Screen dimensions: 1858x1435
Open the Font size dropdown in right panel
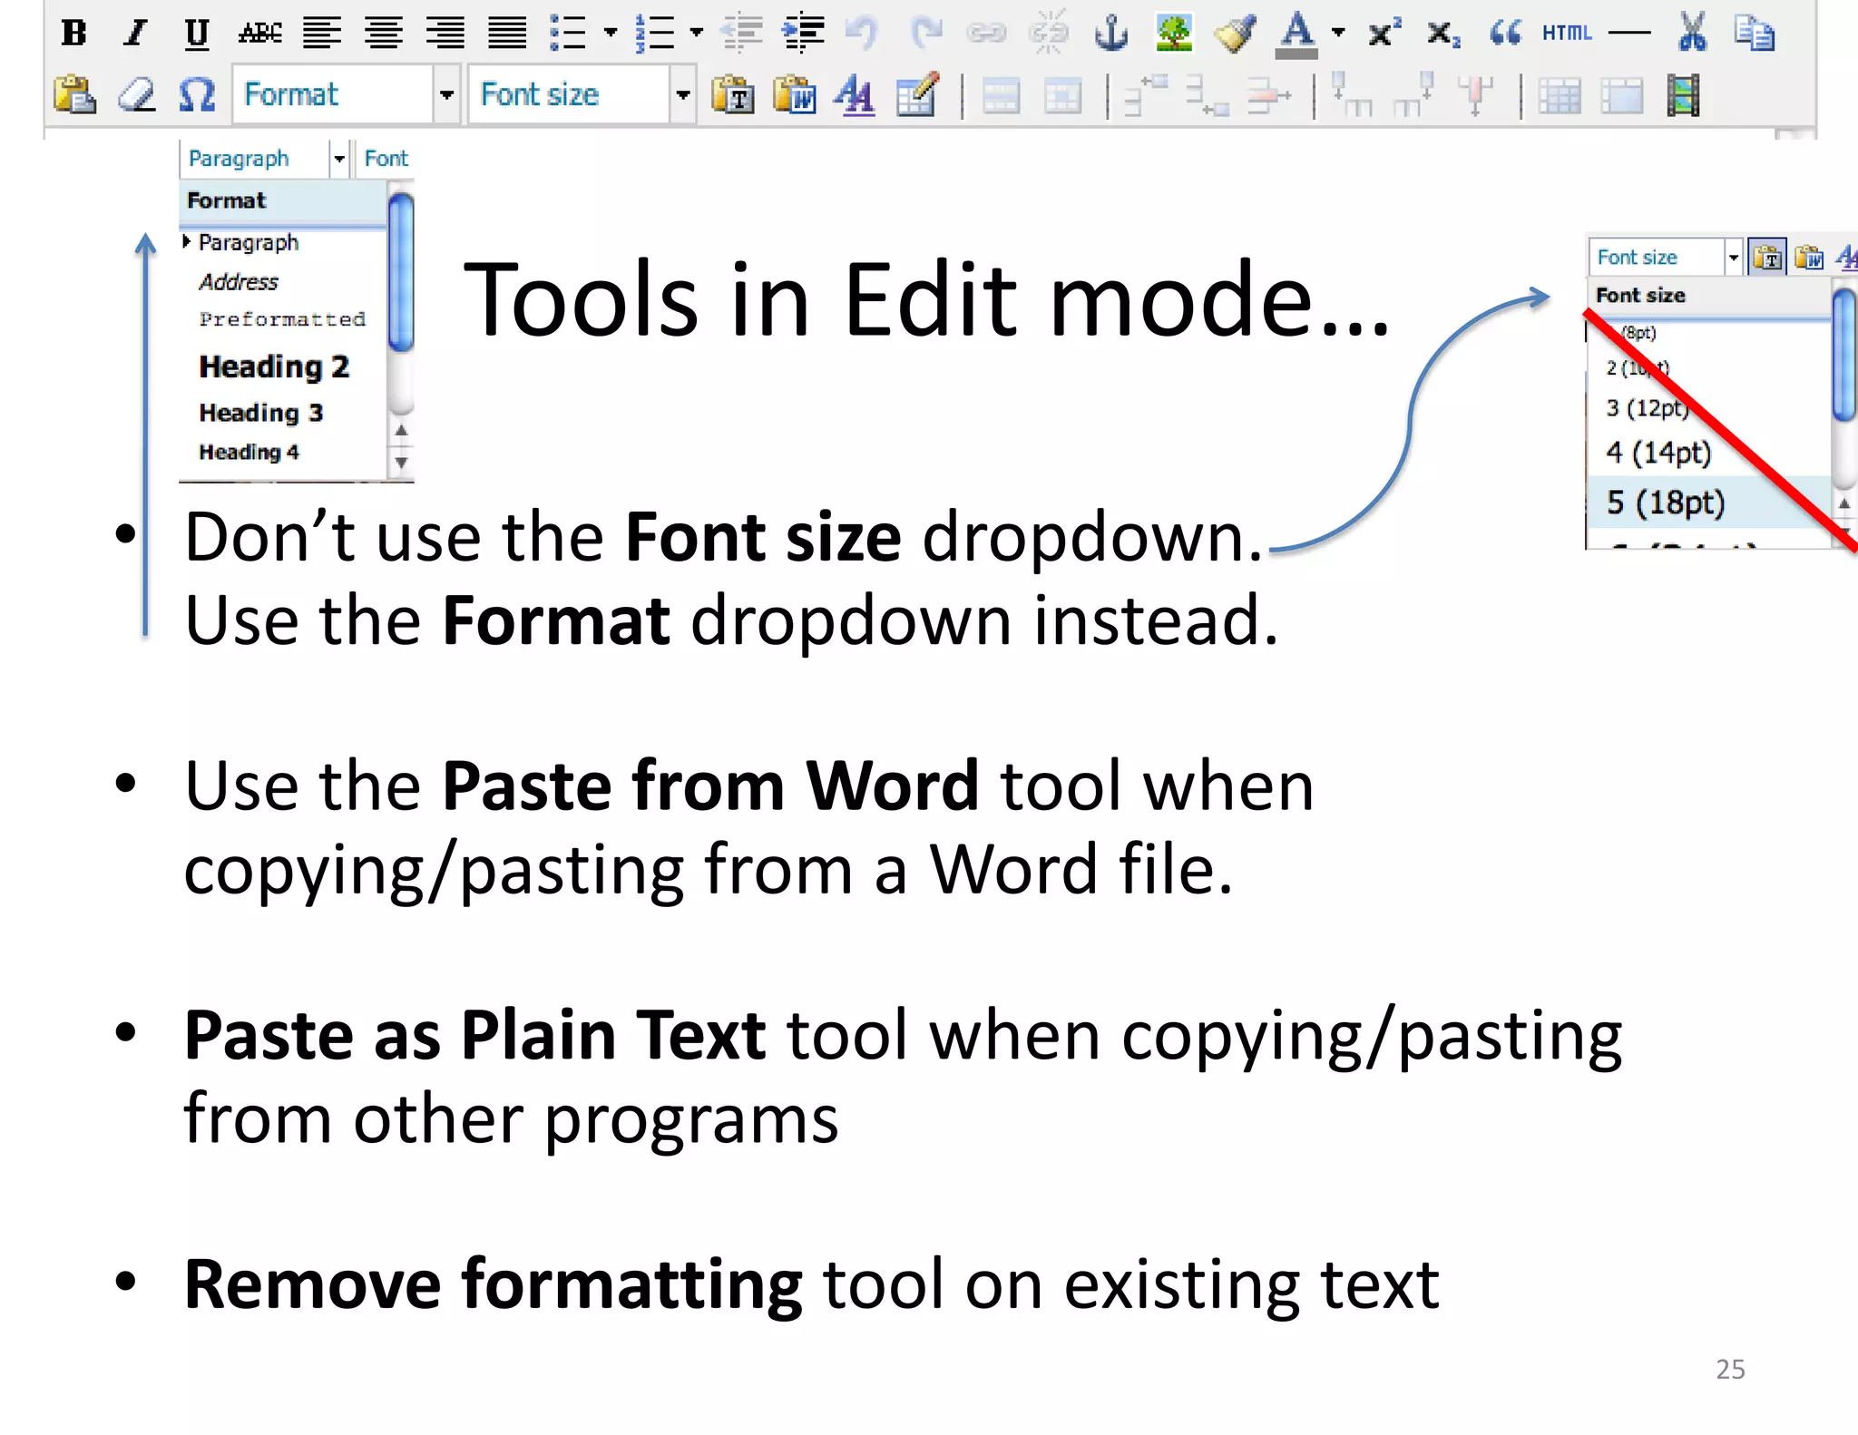tap(1733, 258)
